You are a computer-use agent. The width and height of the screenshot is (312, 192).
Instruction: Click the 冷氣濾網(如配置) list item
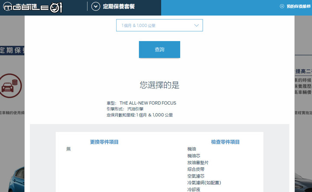point(204,182)
